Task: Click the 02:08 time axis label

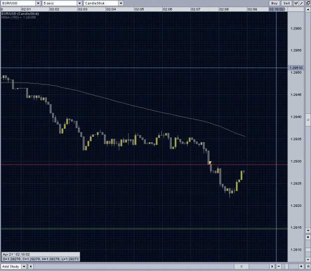Action: tap(224, 9)
